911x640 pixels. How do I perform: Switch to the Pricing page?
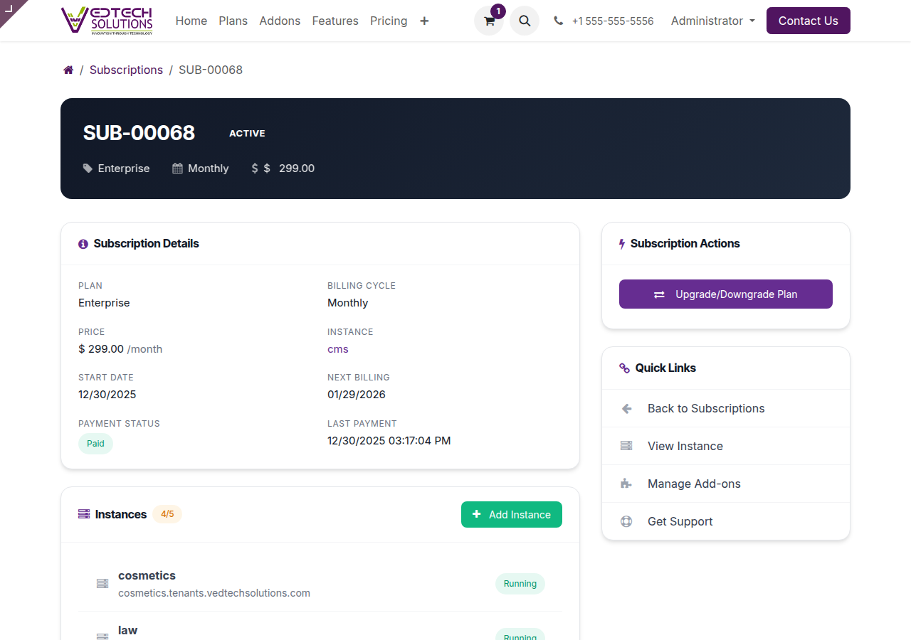[389, 21]
